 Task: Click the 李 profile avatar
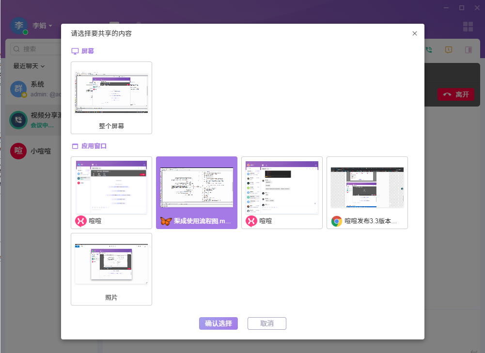19,25
